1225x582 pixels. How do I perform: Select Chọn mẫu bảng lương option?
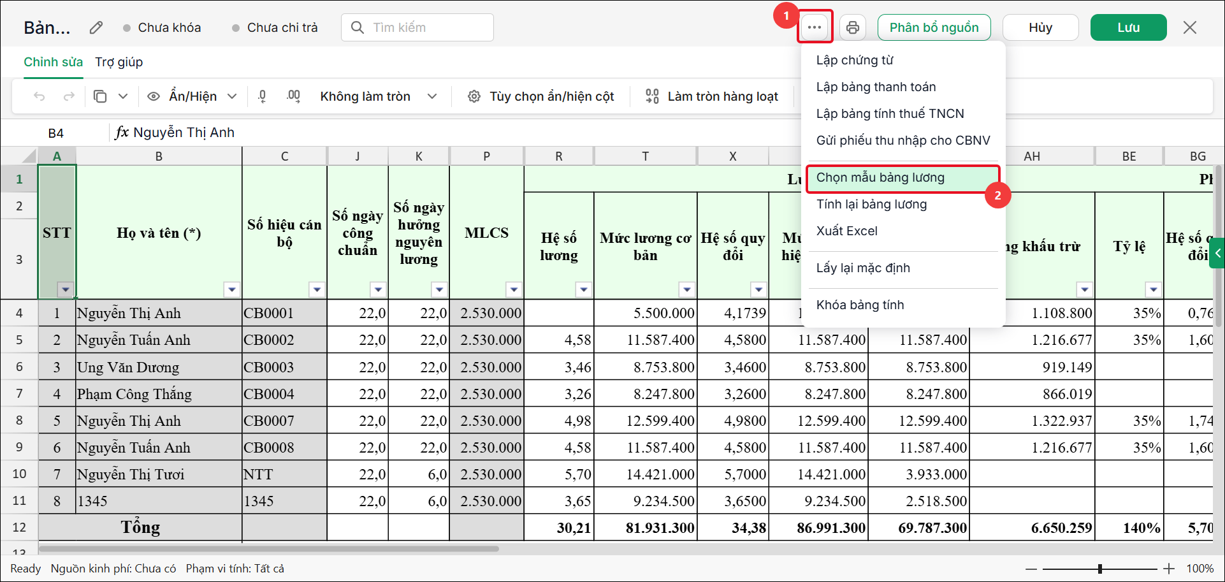[x=903, y=178]
